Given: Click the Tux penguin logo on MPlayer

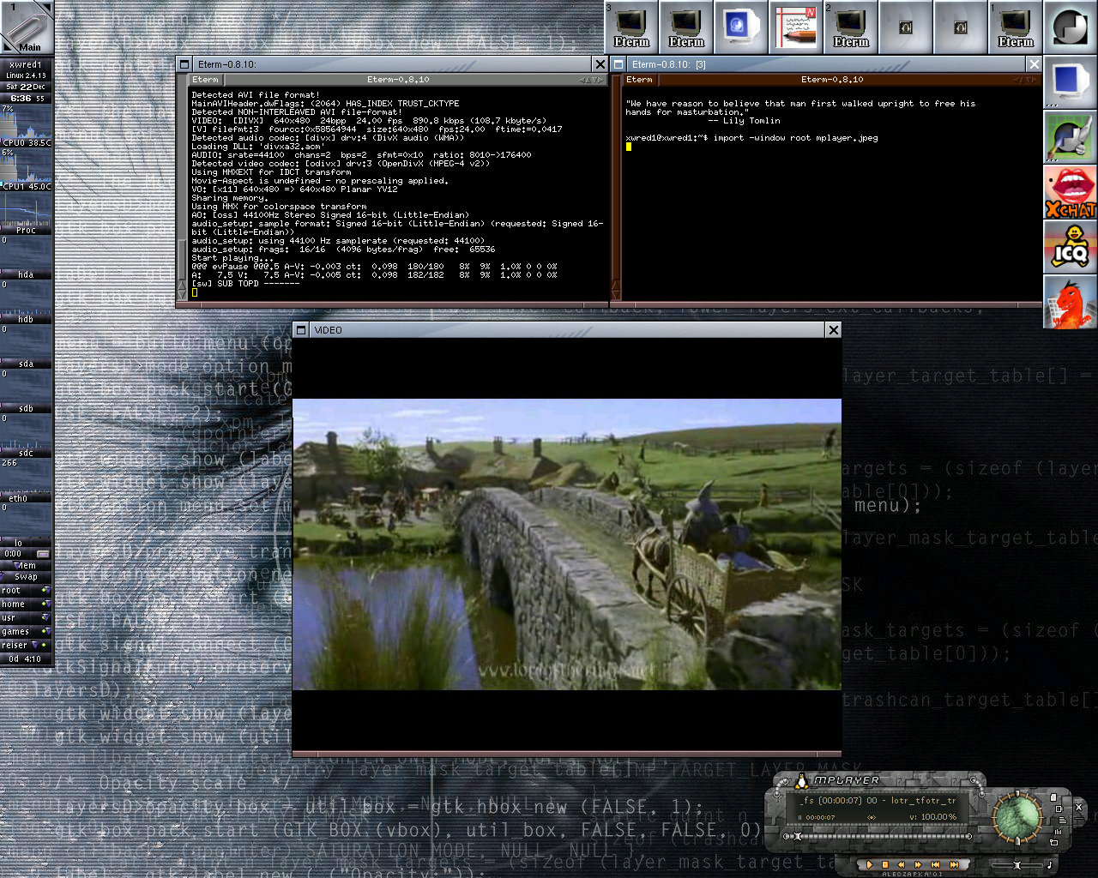Looking at the screenshot, I should (x=802, y=781).
